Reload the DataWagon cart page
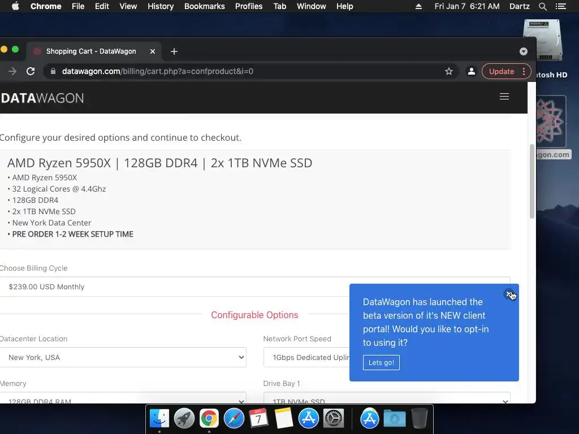This screenshot has height=434, width=579. pyautogui.click(x=31, y=71)
